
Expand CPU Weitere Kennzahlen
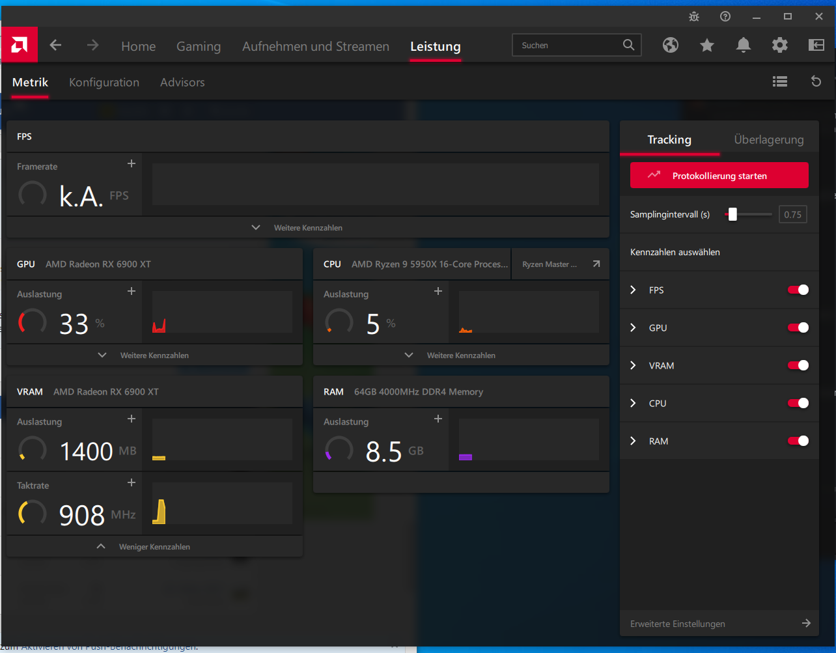point(461,355)
